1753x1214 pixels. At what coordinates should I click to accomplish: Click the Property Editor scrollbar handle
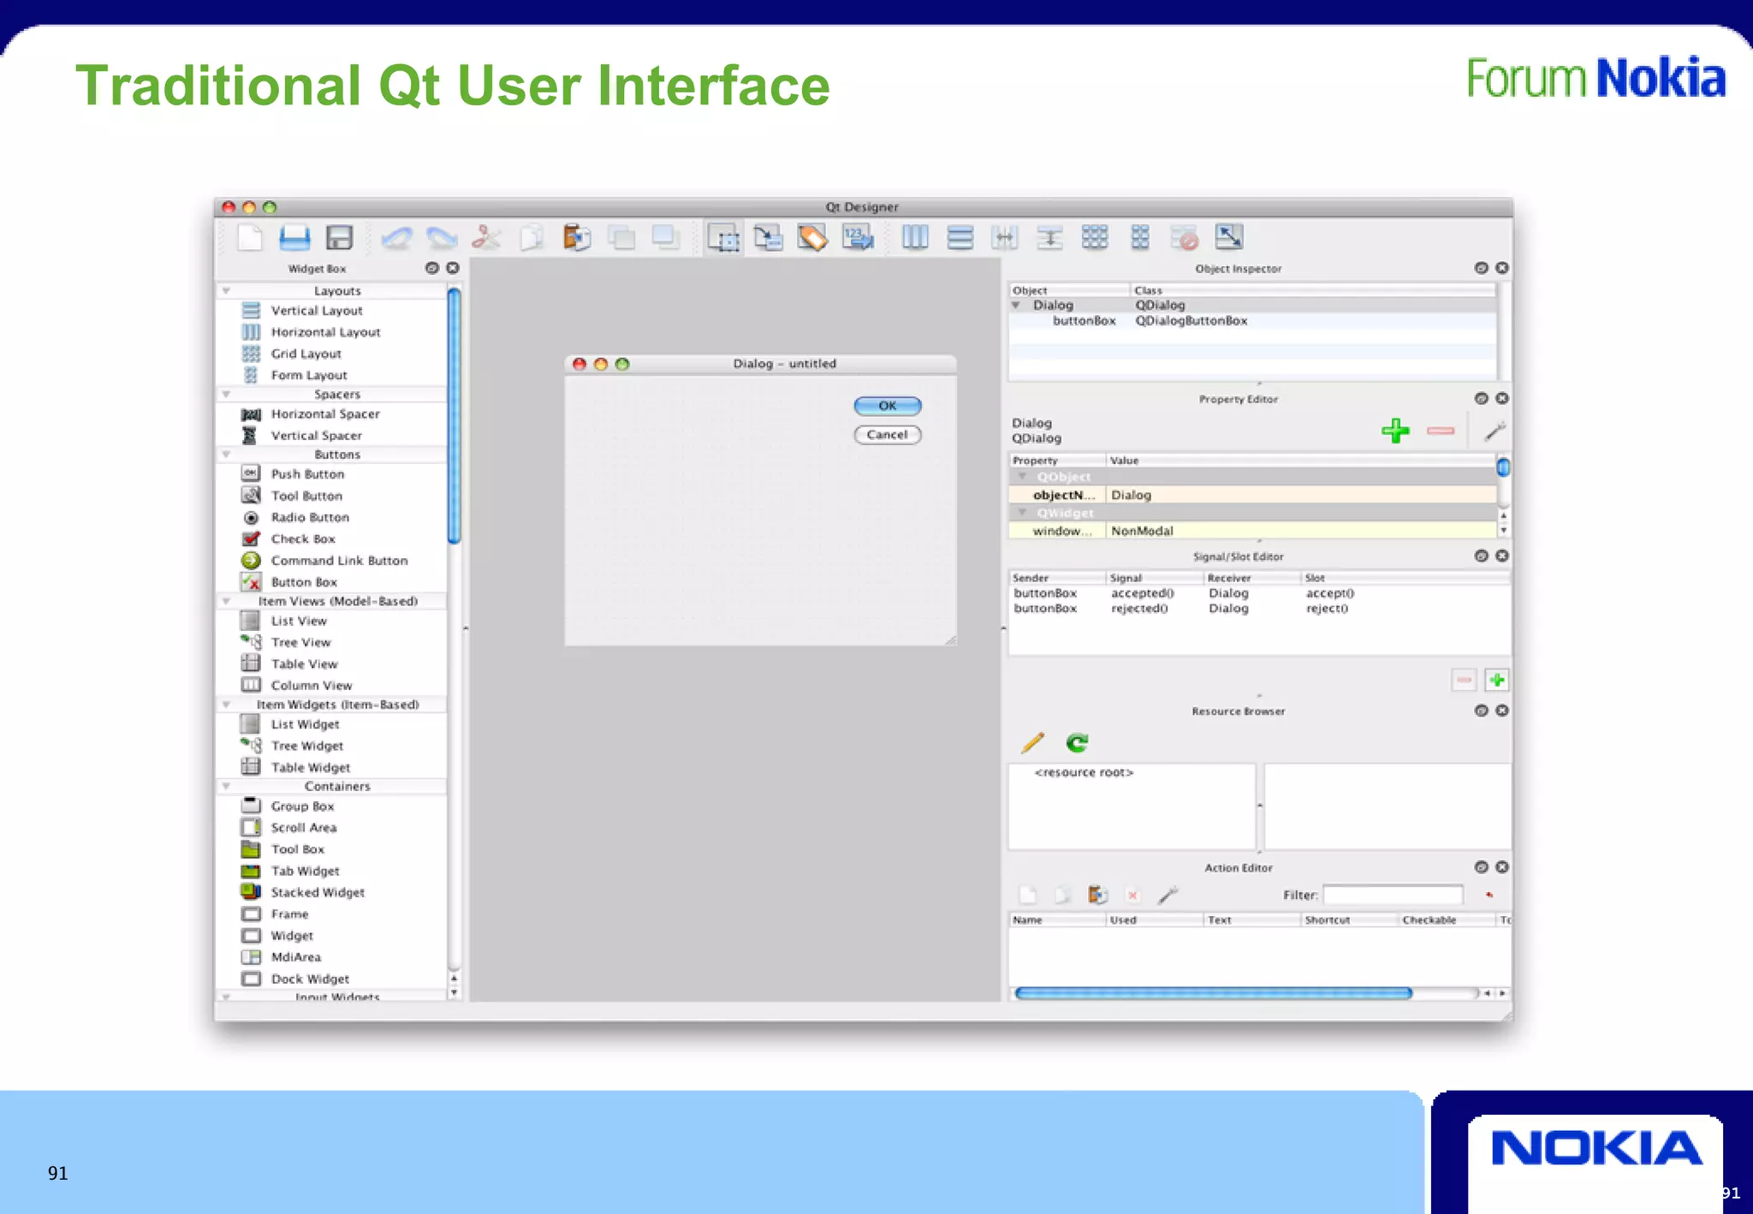(x=1503, y=467)
